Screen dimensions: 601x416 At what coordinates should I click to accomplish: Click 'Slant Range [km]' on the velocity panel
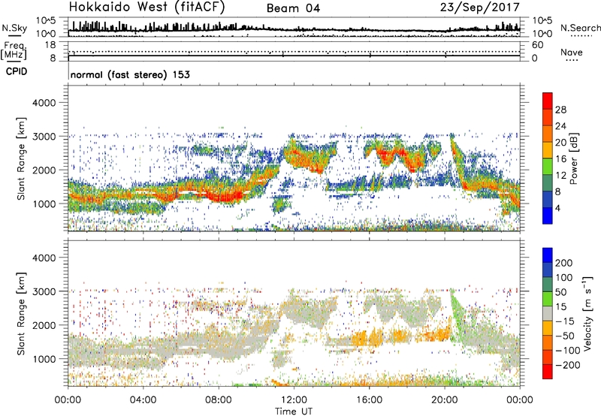[21, 314]
